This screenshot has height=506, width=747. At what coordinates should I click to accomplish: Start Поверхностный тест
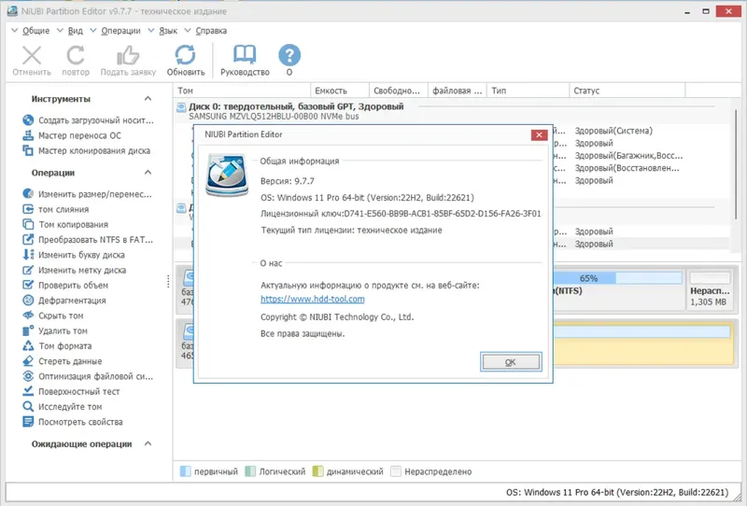pyautogui.click(x=71, y=392)
